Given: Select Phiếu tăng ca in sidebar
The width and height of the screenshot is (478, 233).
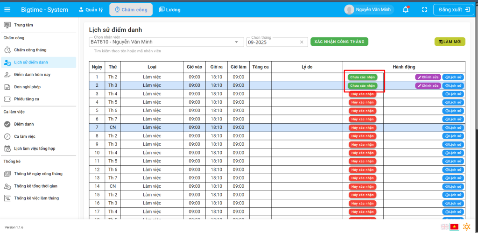Looking at the screenshot, I should (26, 99).
